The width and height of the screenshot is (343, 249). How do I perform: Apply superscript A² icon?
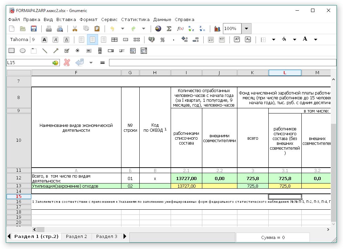click(237, 40)
